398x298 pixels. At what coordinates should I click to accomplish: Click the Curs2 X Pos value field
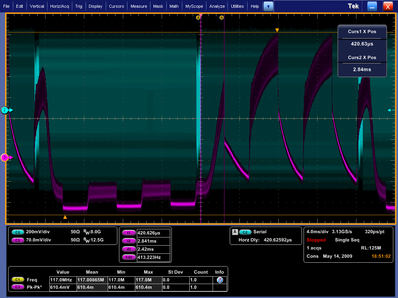(x=362, y=69)
